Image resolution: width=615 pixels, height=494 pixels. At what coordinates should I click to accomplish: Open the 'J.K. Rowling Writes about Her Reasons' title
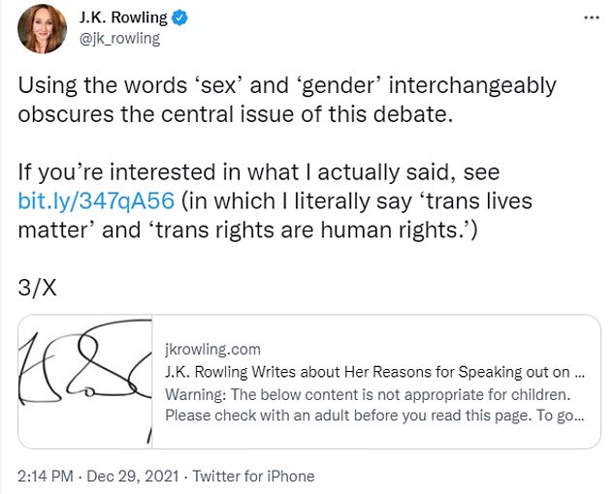(x=373, y=372)
